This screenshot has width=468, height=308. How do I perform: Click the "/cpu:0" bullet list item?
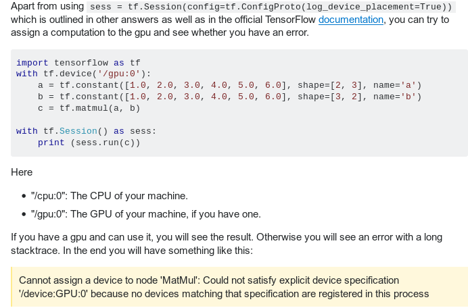click(x=109, y=196)
